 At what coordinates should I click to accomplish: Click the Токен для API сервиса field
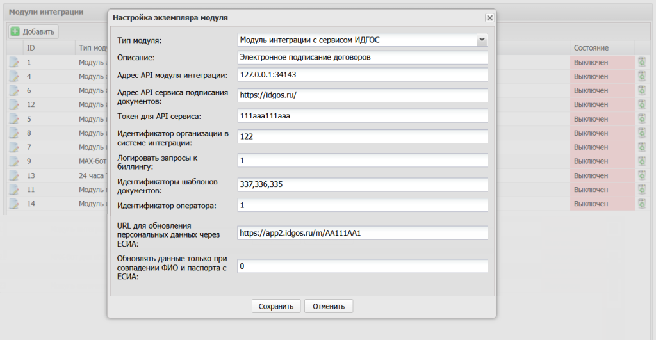(x=363, y=116)
